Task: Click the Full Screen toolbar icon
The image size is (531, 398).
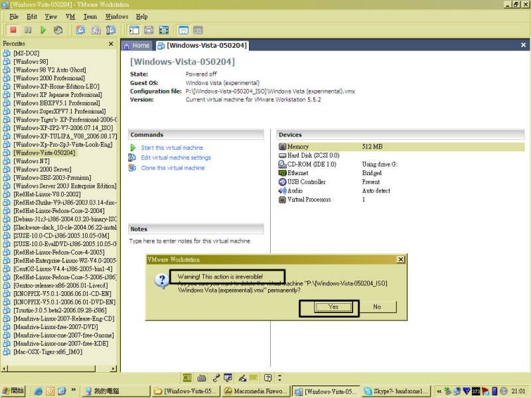Action: coord(164,30)
